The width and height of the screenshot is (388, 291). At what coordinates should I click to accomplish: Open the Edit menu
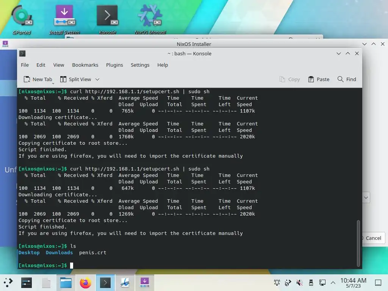pos(41,65)
